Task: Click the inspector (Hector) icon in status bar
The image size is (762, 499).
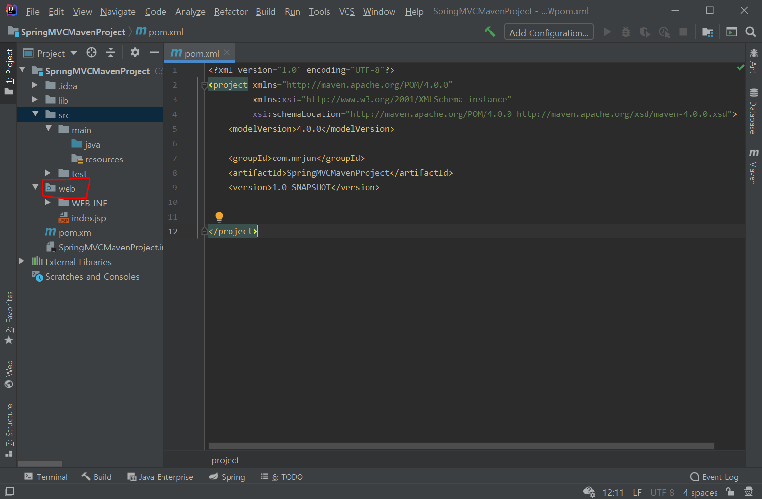Action: (x=749, y=492)
